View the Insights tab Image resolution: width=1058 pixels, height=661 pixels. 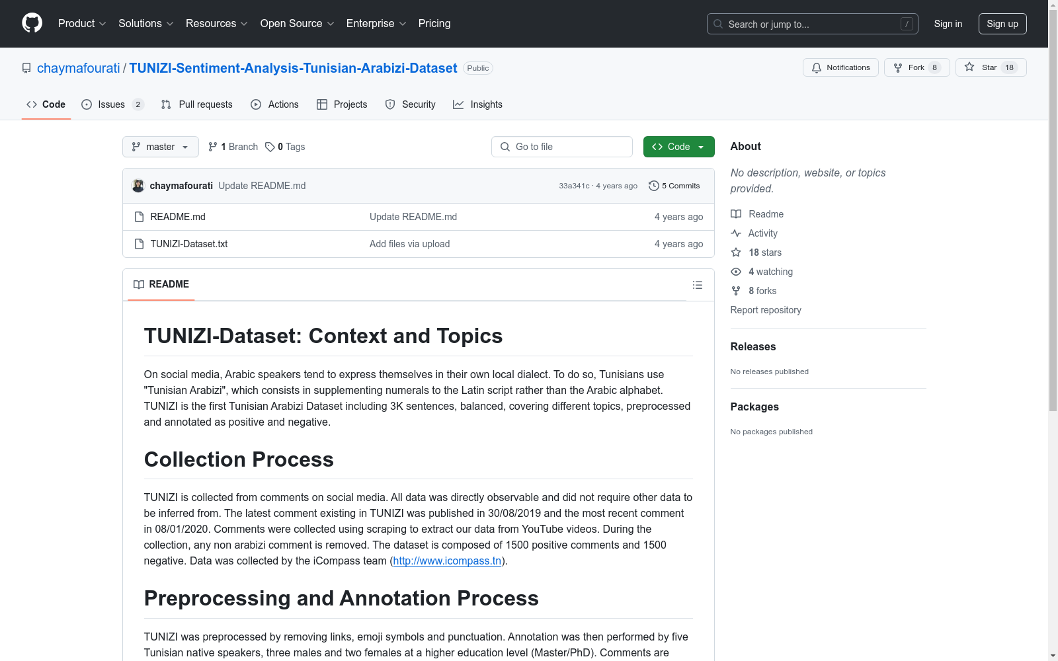pyautogui.click(x=478, y=104)
